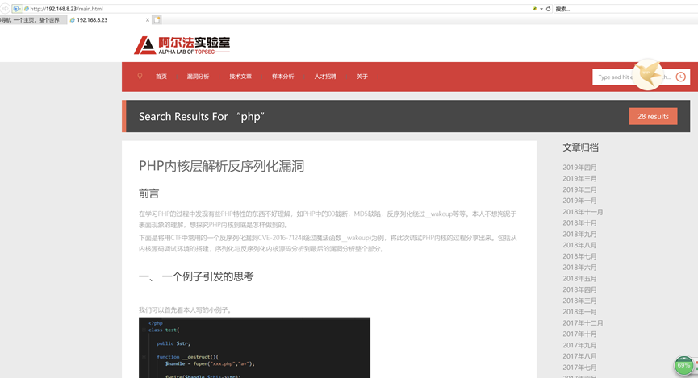
Task: Click the new tab button
Action: click(157, 19)
